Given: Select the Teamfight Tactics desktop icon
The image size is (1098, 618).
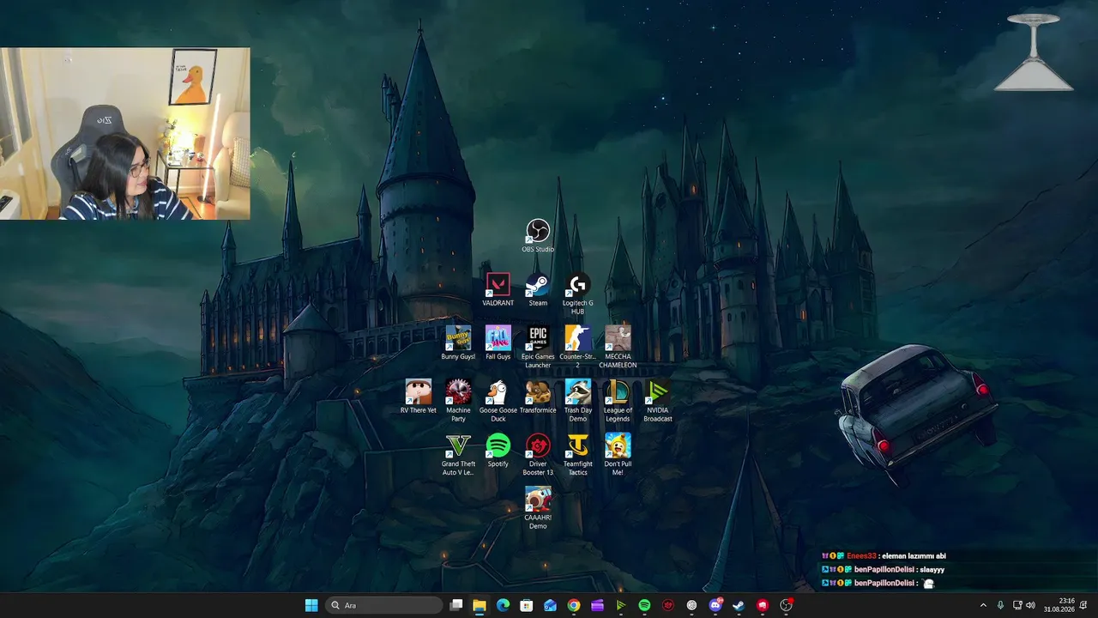Looking at the screenshot, I should click(x=577, y=455).
